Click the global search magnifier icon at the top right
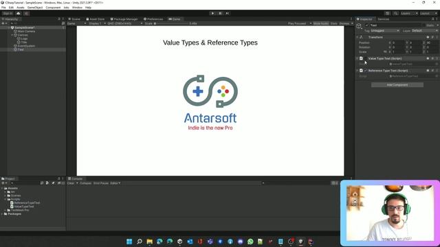440x247 pixels. [x=396, y=14]
